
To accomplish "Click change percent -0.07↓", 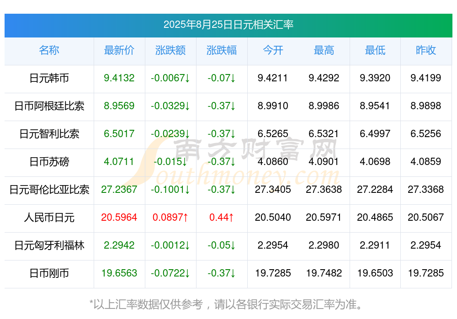I will pos(222,78).
